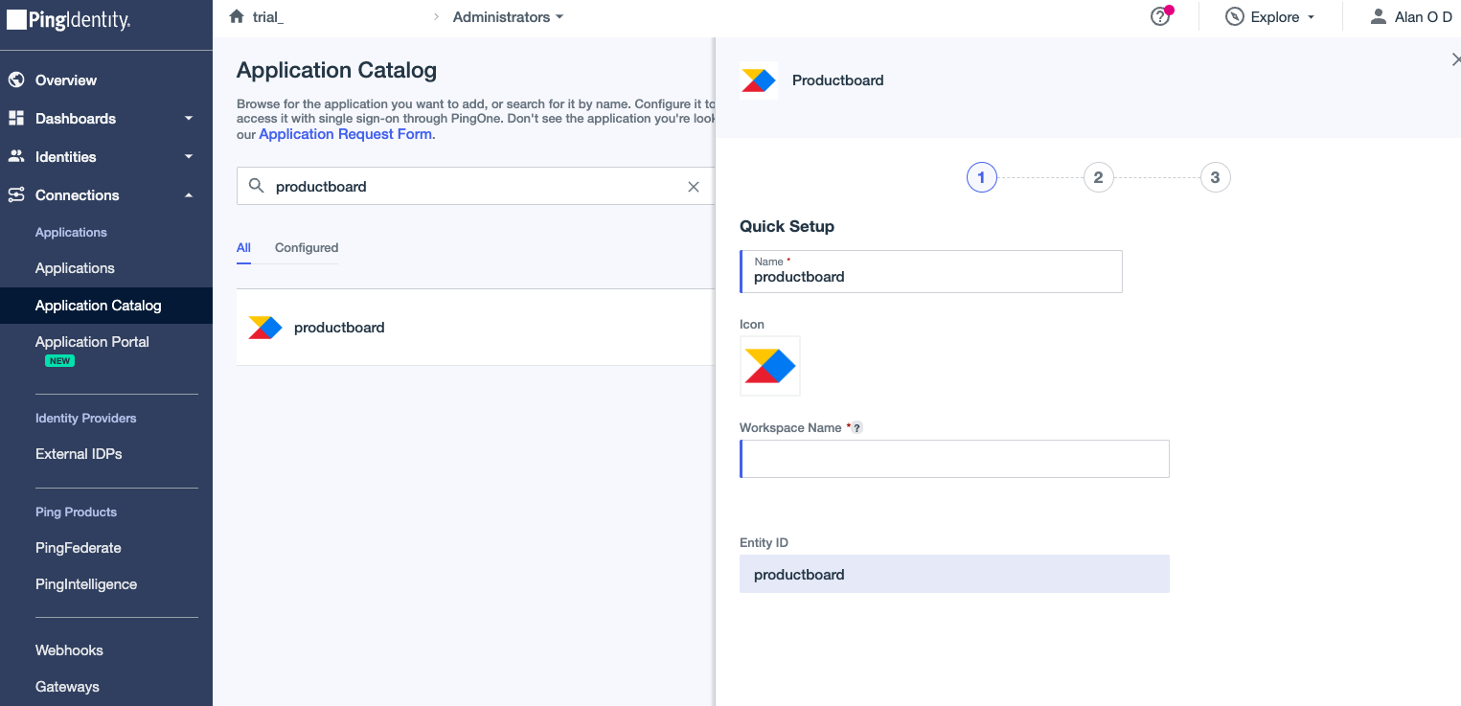The width and height of the screenshot is (1461, 706).
Task: Click the search magnifier icon
Action: (x=256, y=186)
